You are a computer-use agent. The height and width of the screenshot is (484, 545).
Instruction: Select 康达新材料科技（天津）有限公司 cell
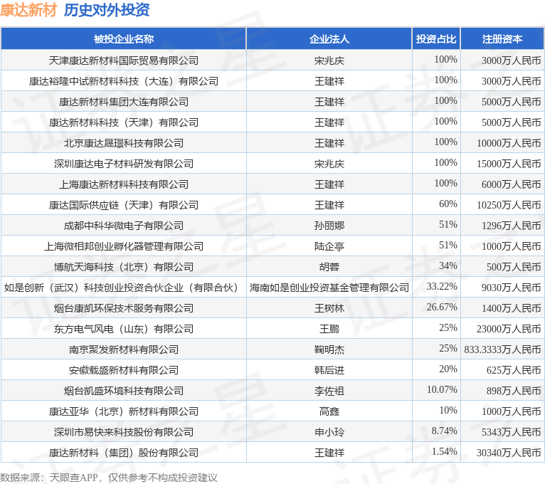pos(123,122)
